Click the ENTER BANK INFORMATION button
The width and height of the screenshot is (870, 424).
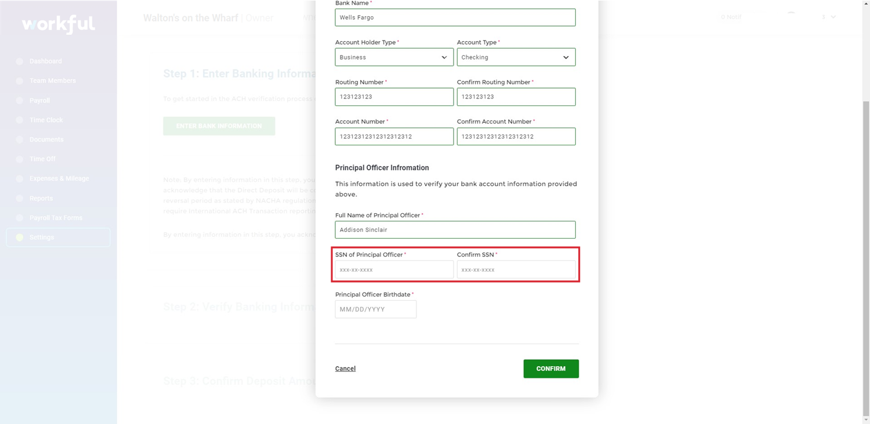pyautogui.click(x=219, y=126)
